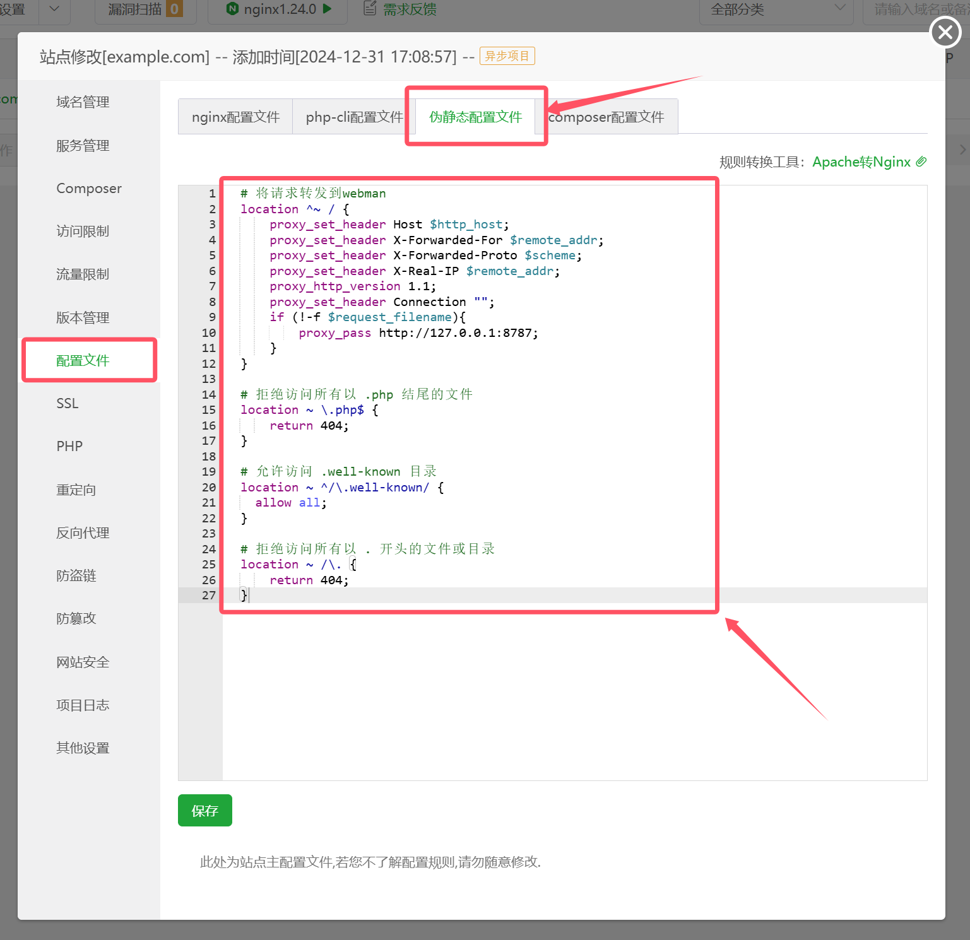Select 配置文件 in the sidebar
Image resolution: width=970 pixels, height=940 pixels.
tap(83, 361)
